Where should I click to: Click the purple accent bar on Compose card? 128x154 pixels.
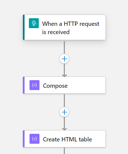(24, 85)
